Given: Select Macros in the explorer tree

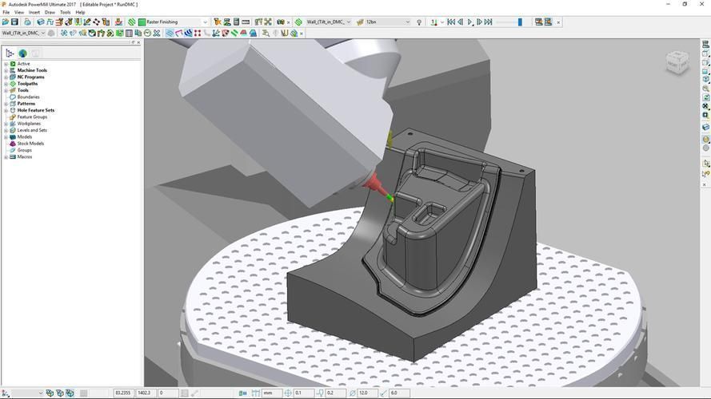Looking at the screenshot, I should 25,157.
